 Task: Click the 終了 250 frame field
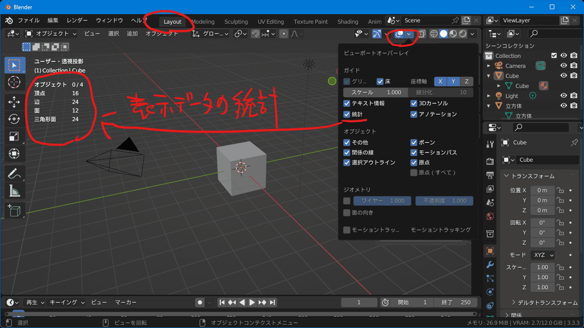click(456, 302)
